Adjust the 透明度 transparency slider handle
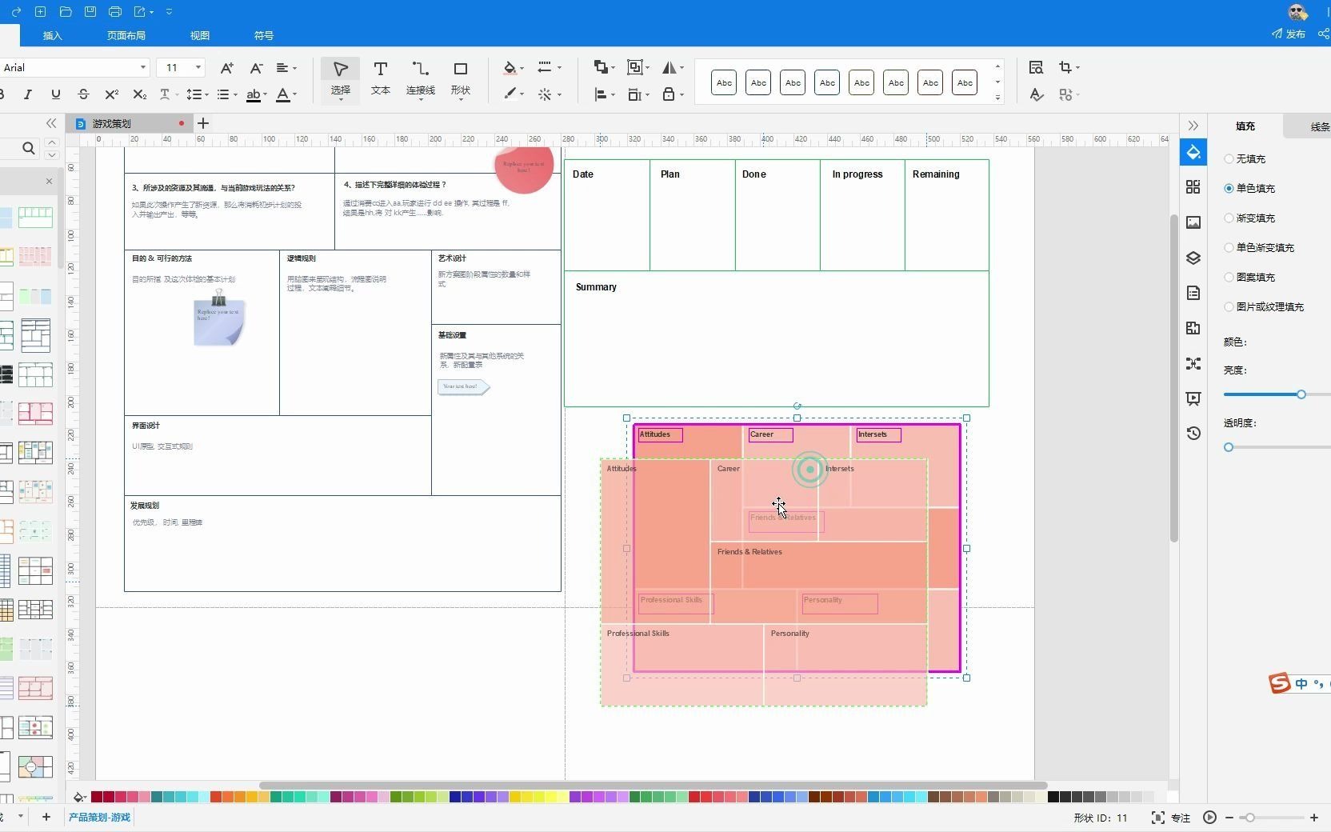The width and height of the screenshot is (1331, 832). [x=1229, y=447]
